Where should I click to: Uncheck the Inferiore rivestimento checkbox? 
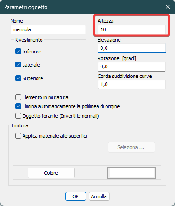(18, 52)
